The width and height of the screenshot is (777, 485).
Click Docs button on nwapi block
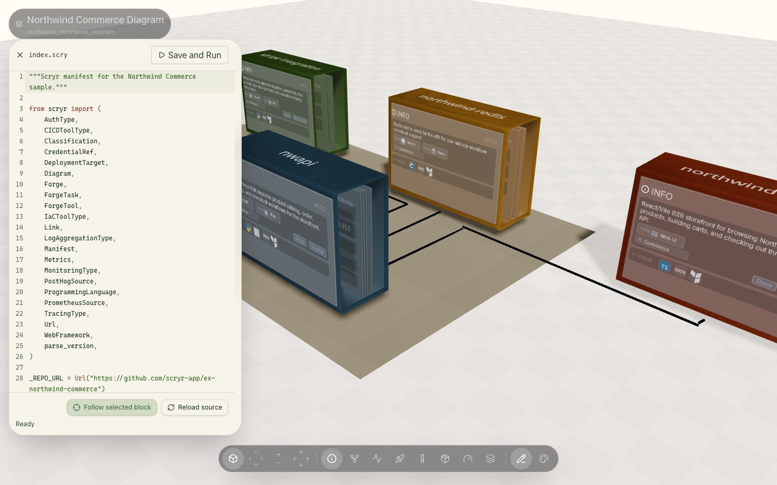(x=300, y=240)
